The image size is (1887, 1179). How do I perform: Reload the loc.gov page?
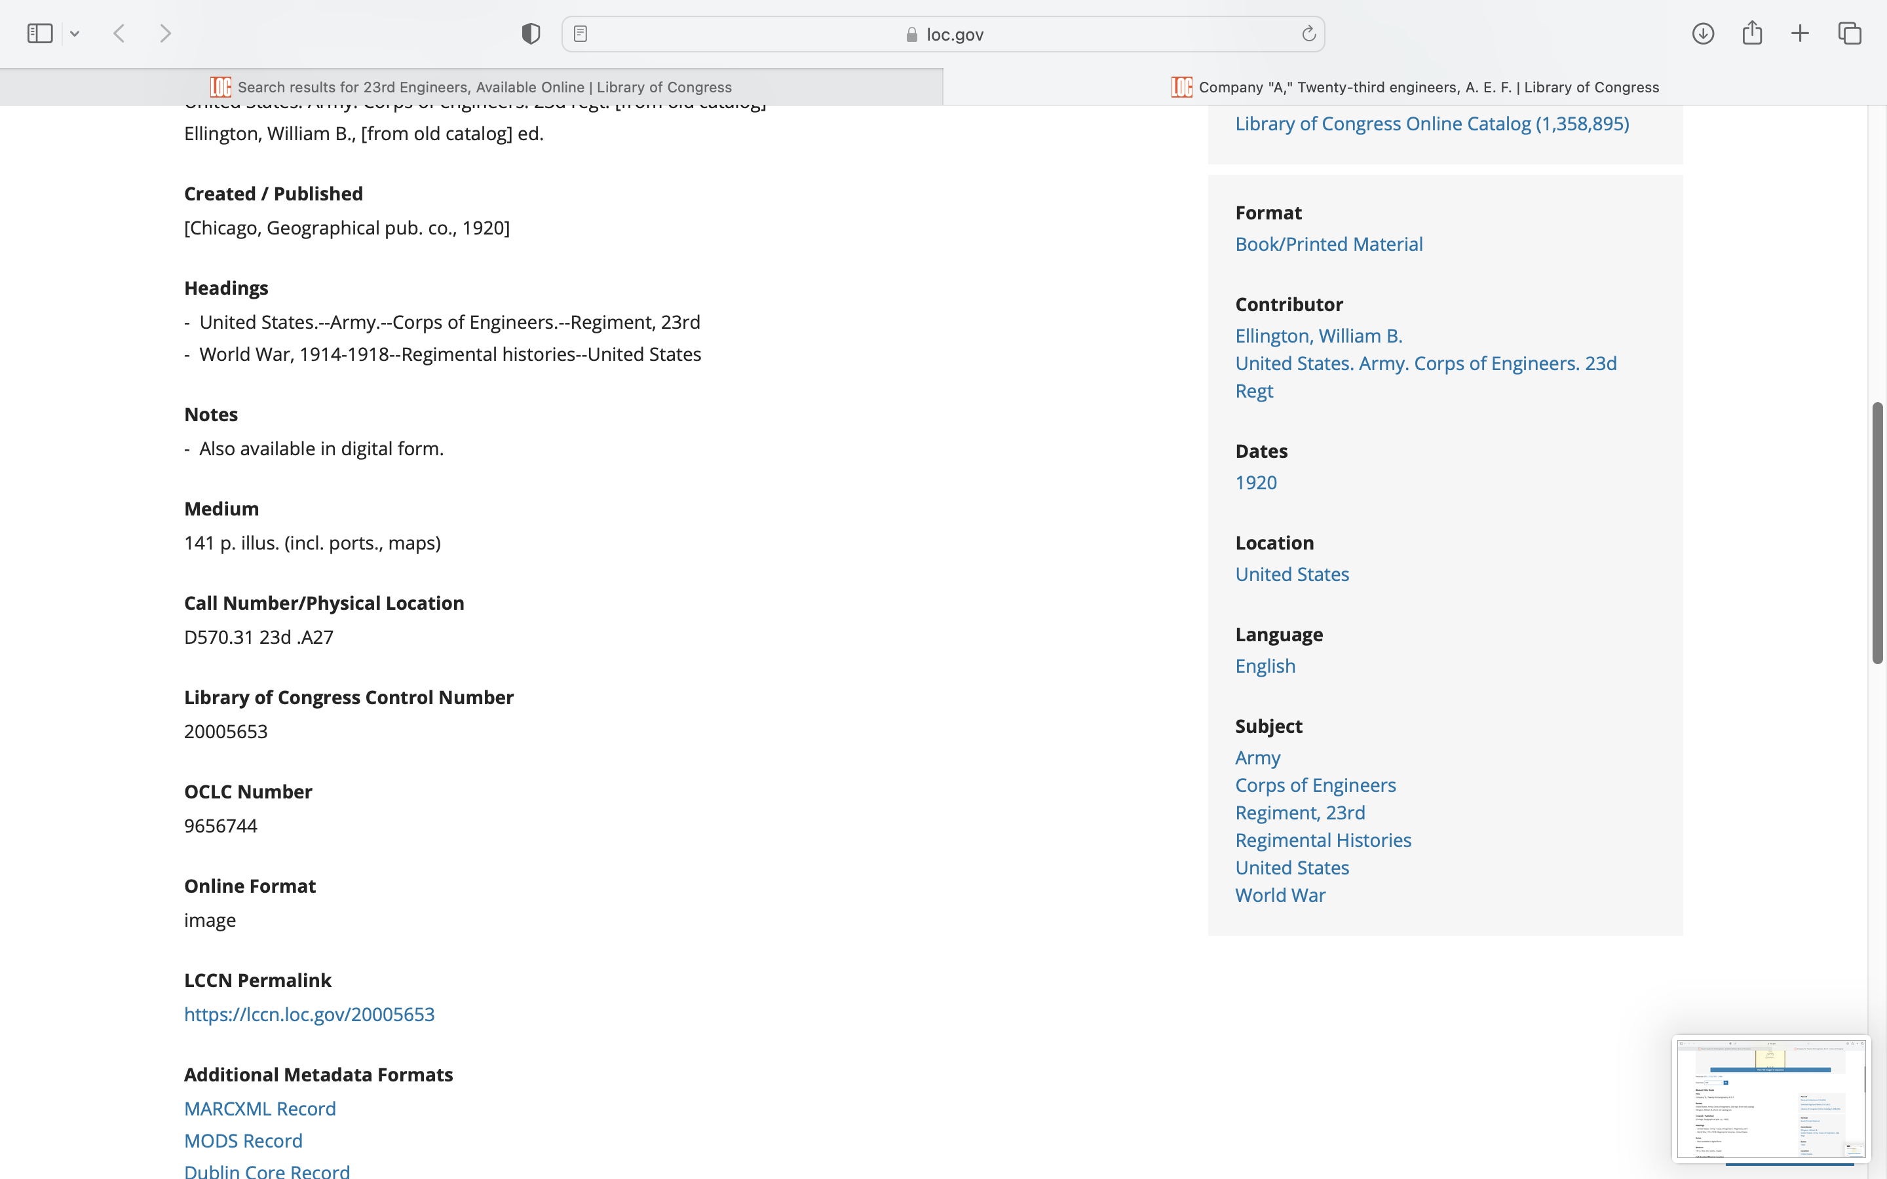pos(1308,33)
